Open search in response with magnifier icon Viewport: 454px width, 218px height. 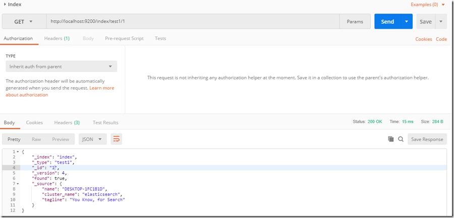point(401,139)
